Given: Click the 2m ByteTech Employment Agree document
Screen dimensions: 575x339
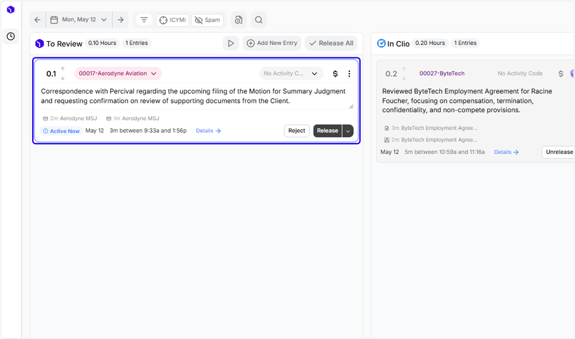Looking at the screenshot, I should pos(431,140).
